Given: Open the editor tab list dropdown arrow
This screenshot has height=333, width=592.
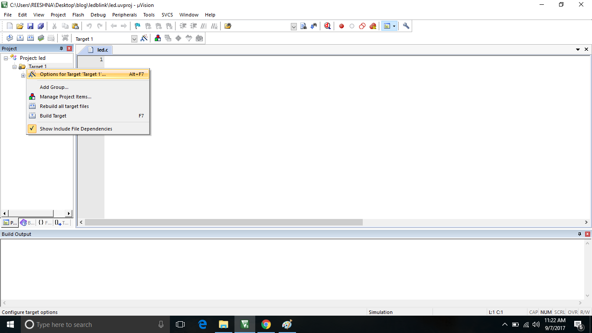Looking at the screenshot, I should (578, 49).
